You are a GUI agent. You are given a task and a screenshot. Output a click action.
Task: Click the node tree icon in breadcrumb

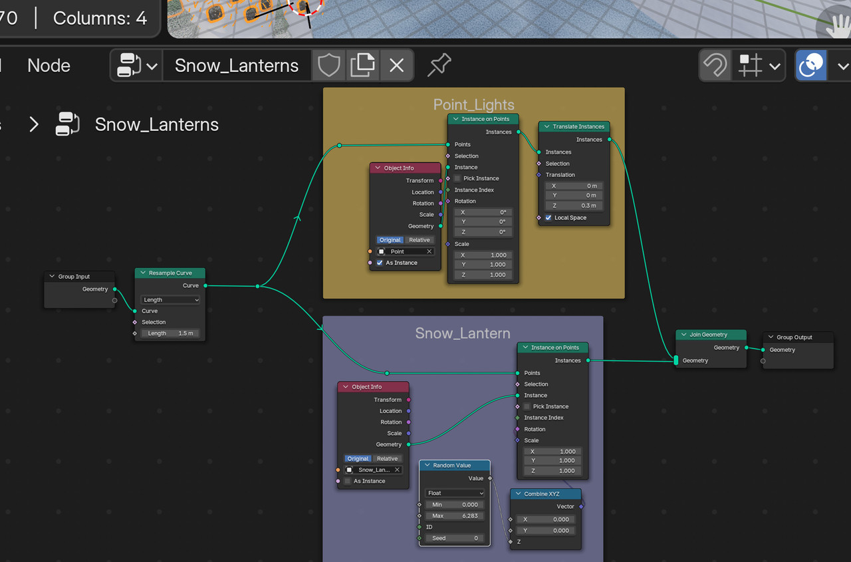tap(68, 124)
